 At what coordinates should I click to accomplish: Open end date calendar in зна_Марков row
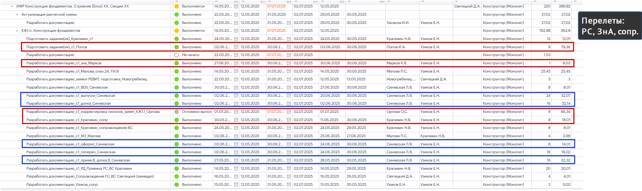(x=289, y=63)
